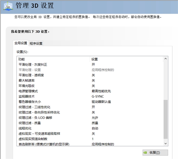Select the 着色器缓存大小 row
This screenshot has height=159, width=178.
click(x=90, y=102)
